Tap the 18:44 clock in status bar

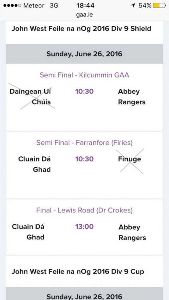click(85, 5)
